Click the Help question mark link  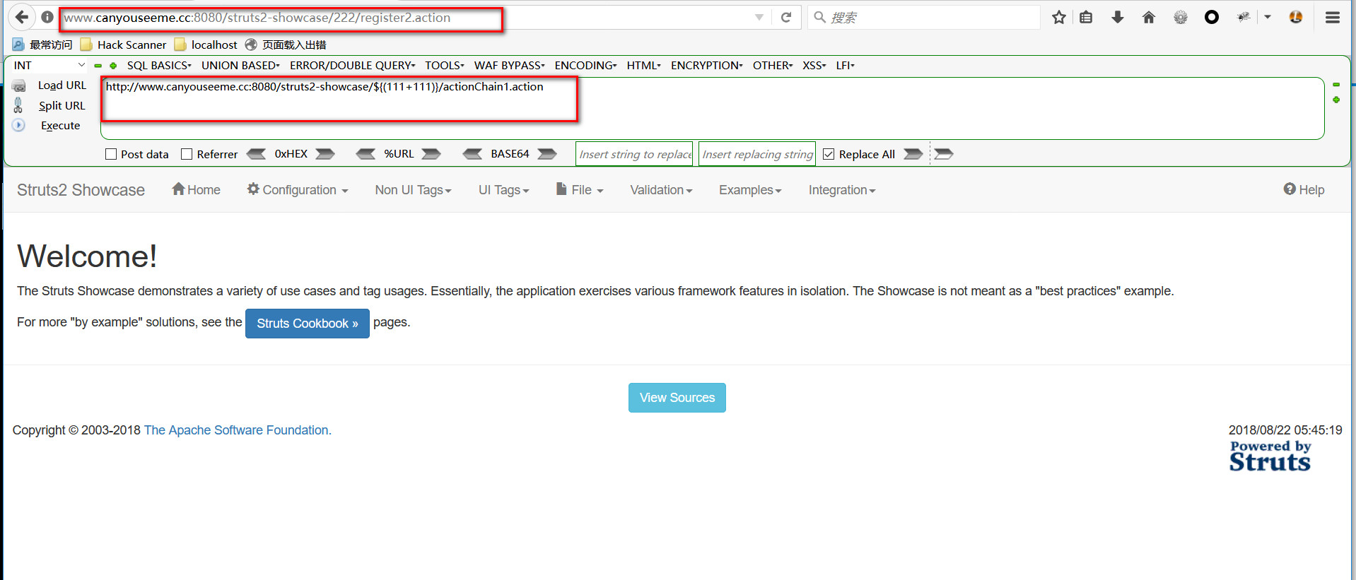pos(1304,189)
